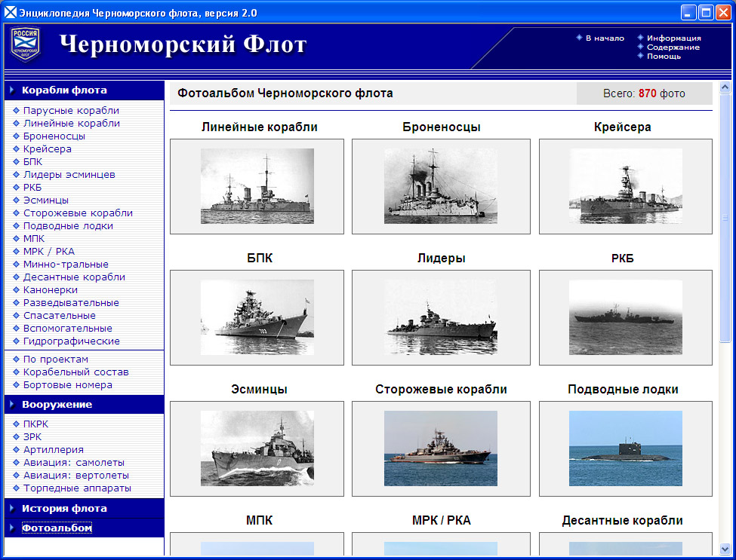This screenshot has width=736, height=560.
Task: Open Торпедные аппараты
Action: click(x=78, y=488)
